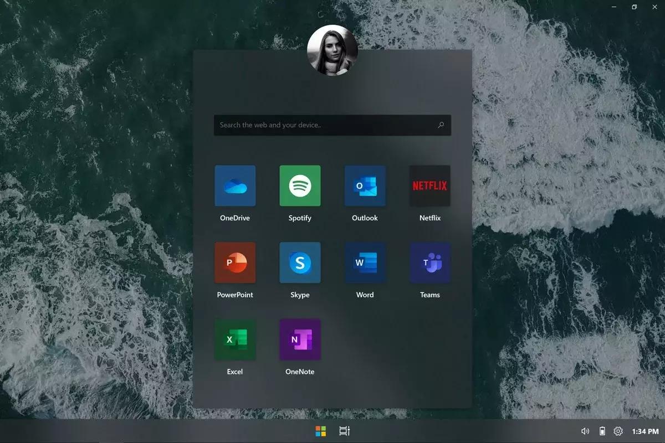
Task: Launch Microsoft Teams
Action: tap(429, 262)
